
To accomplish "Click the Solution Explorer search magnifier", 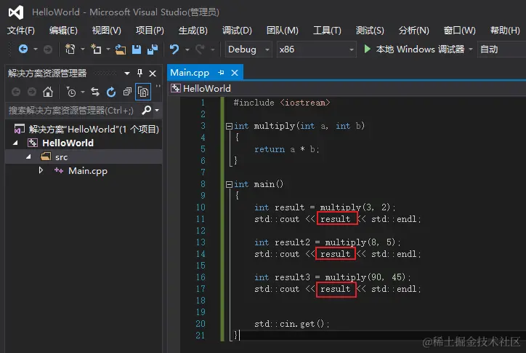I will point(147,110).
